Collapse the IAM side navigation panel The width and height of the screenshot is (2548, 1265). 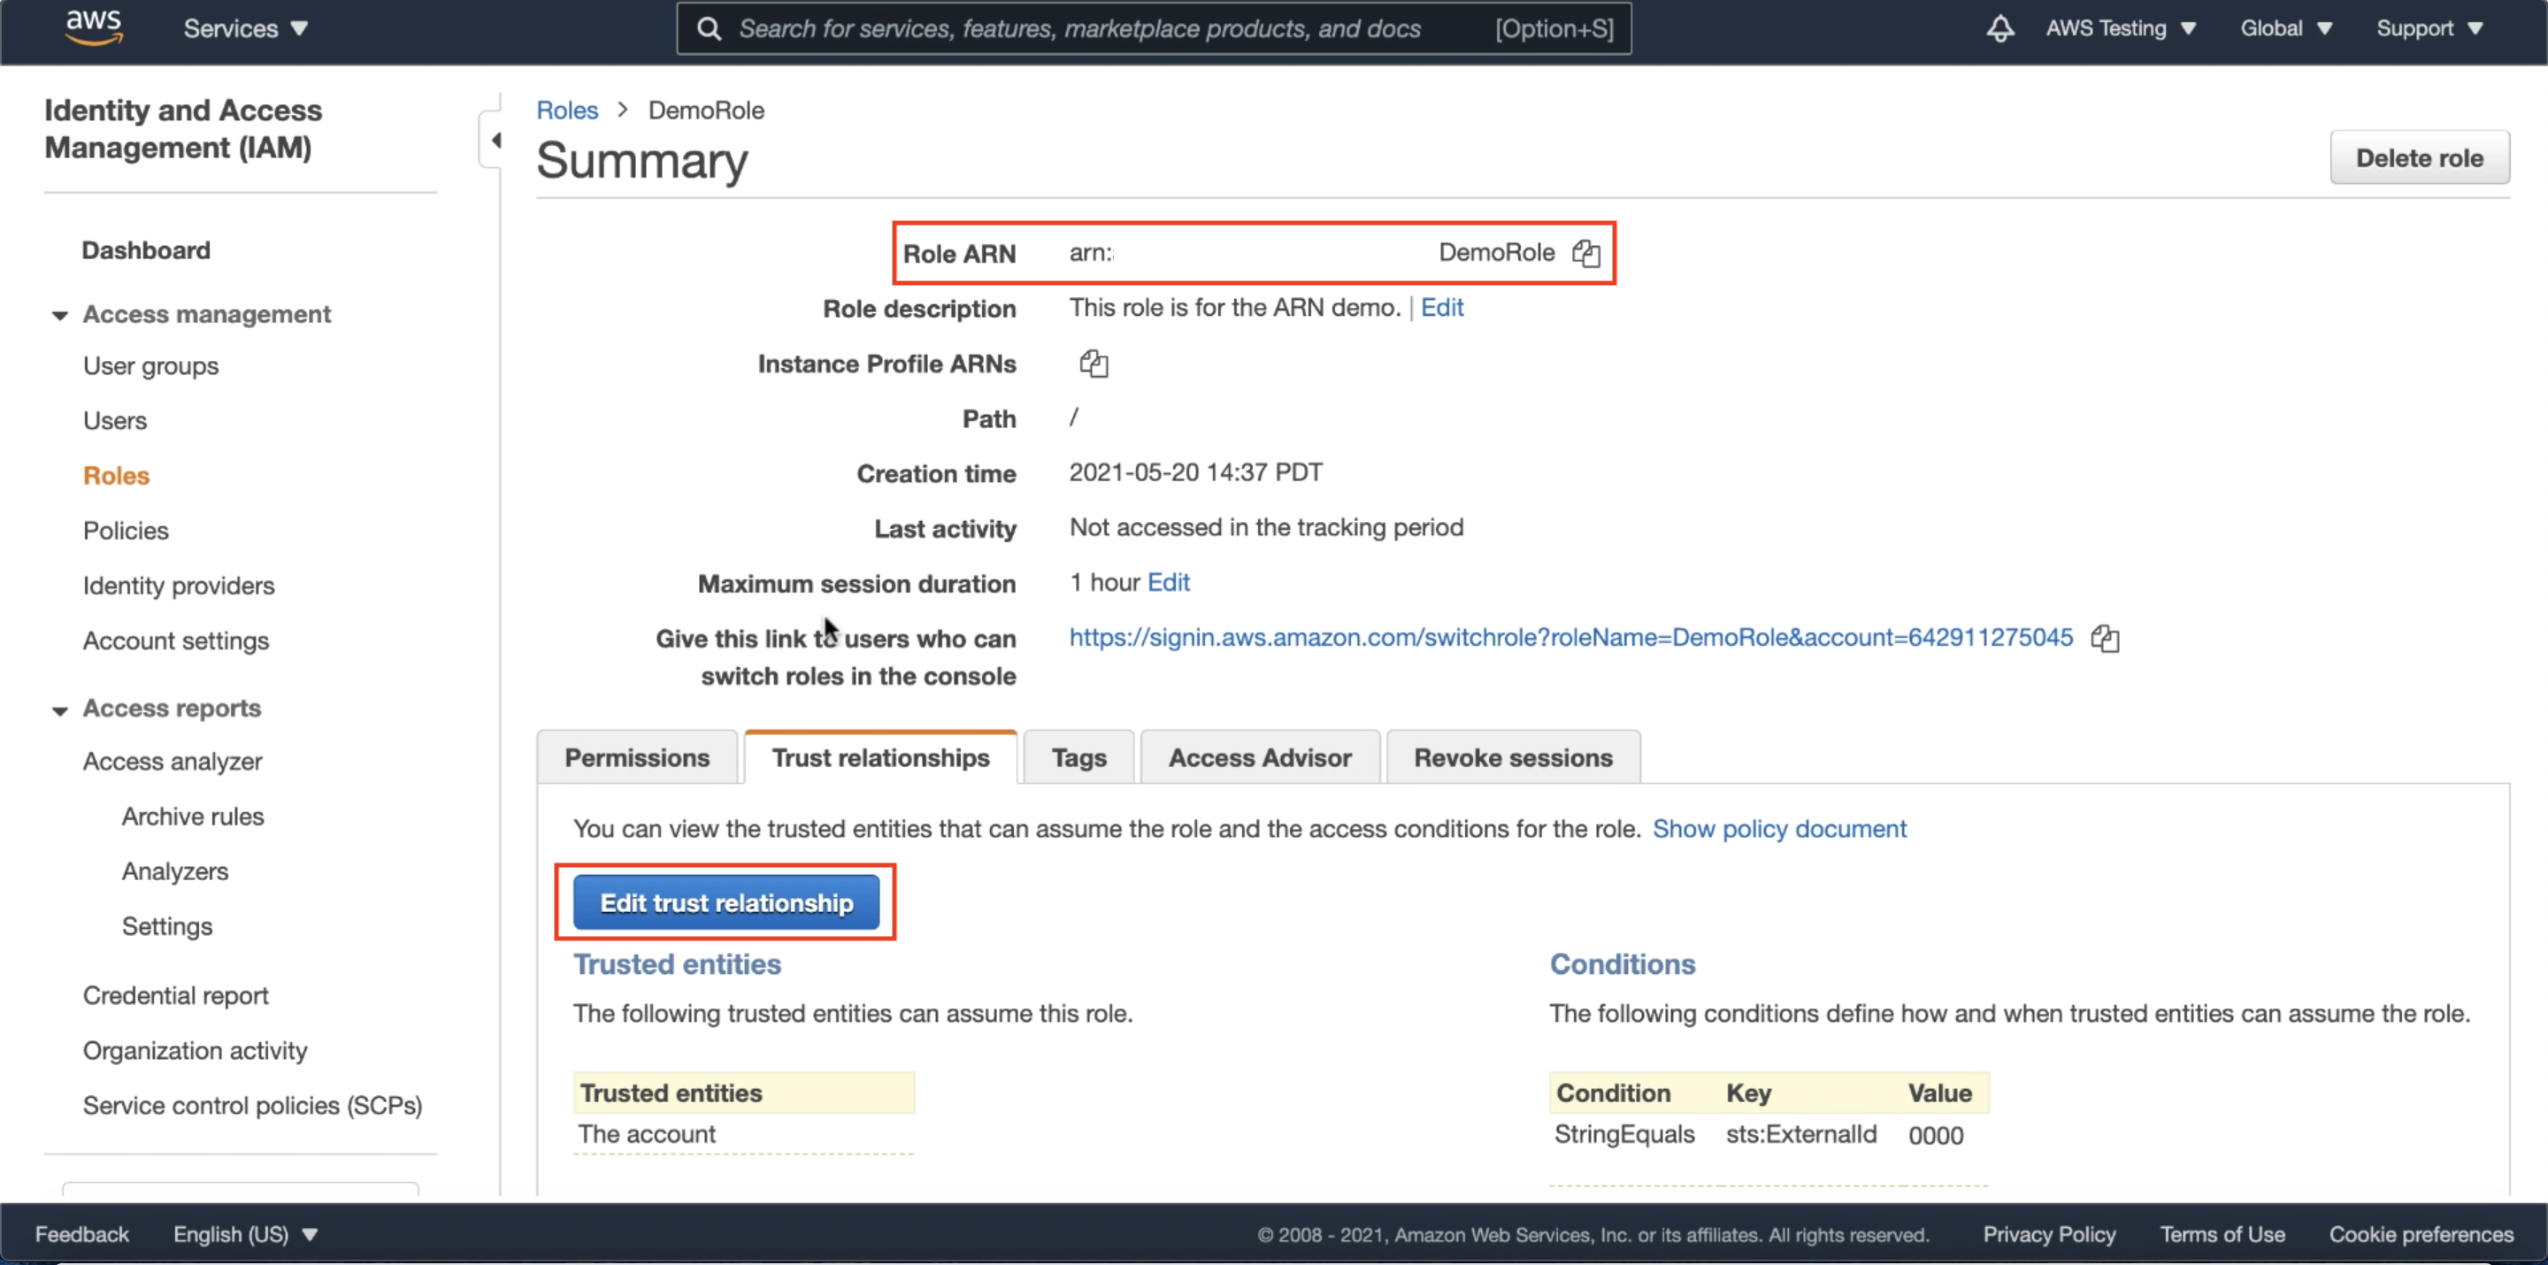click(495, 141)
